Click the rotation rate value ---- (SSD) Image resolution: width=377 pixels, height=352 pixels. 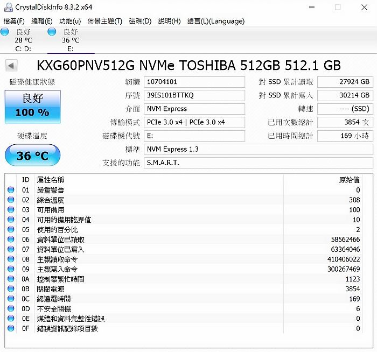(x=345, y=109)
